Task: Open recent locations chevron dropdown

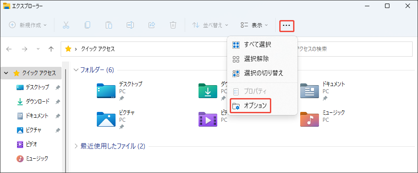Action: (38, 49)
